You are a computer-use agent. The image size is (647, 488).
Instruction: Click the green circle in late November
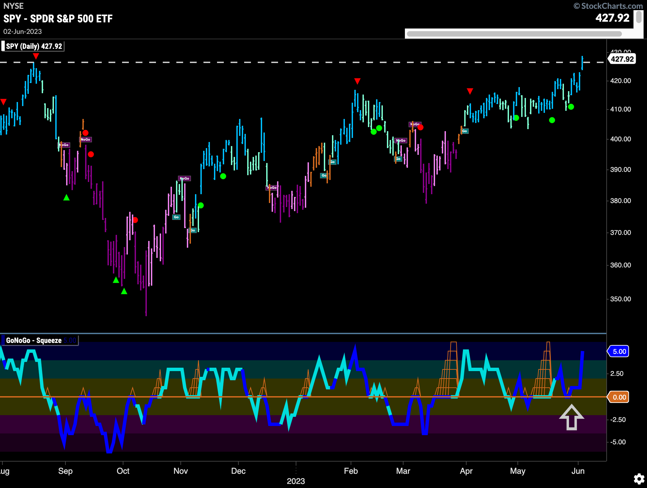click(x=223, y=176)
